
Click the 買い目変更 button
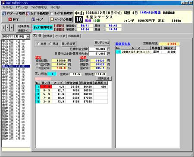69,44
